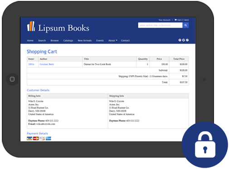This screenshot has height=169, width=229.
Task: Open item number 10014 link
Action: 31,64
